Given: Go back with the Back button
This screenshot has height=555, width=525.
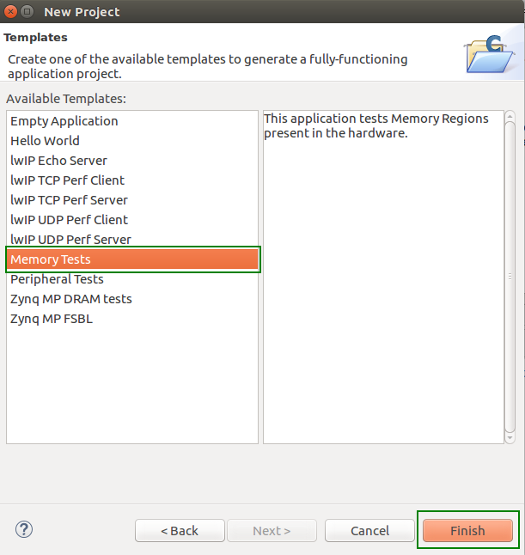Looking at the screenshot, I should pos(180,531).
